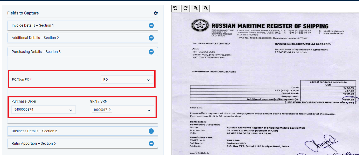Click the Purchase Order field label
The image size is (364, 155).
(24, 101)
